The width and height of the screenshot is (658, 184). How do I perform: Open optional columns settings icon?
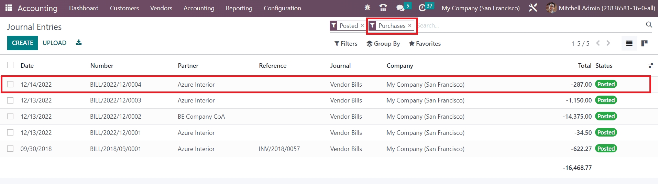click(650, 66)
